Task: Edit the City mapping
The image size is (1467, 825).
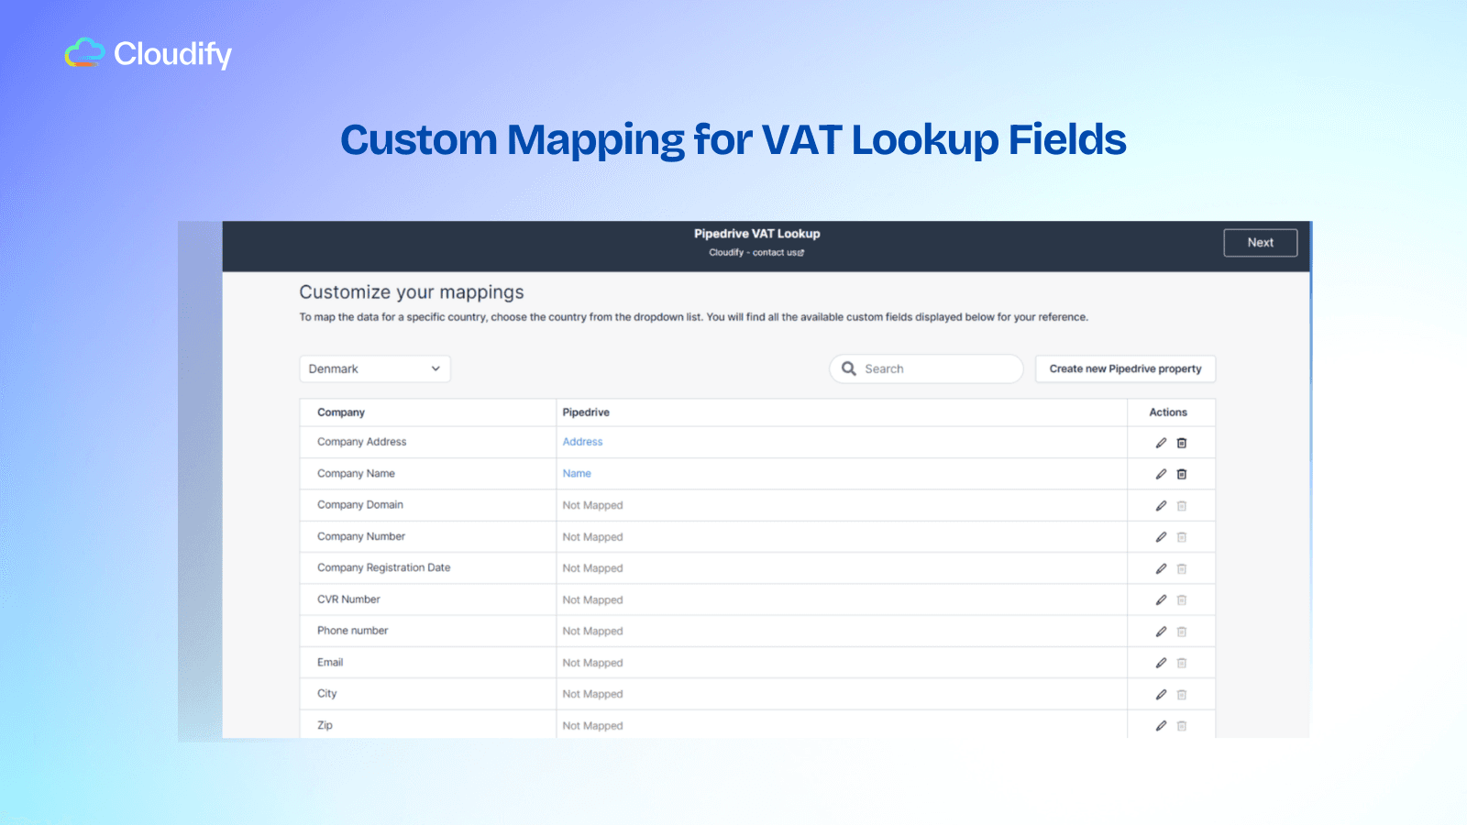Action: [1161, 695]
